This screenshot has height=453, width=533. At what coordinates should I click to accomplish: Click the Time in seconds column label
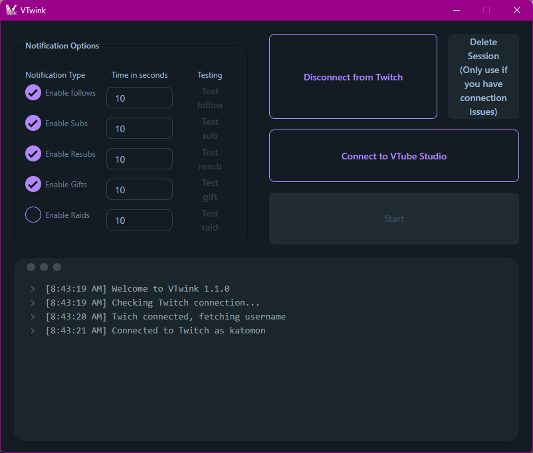click(140, 75)
